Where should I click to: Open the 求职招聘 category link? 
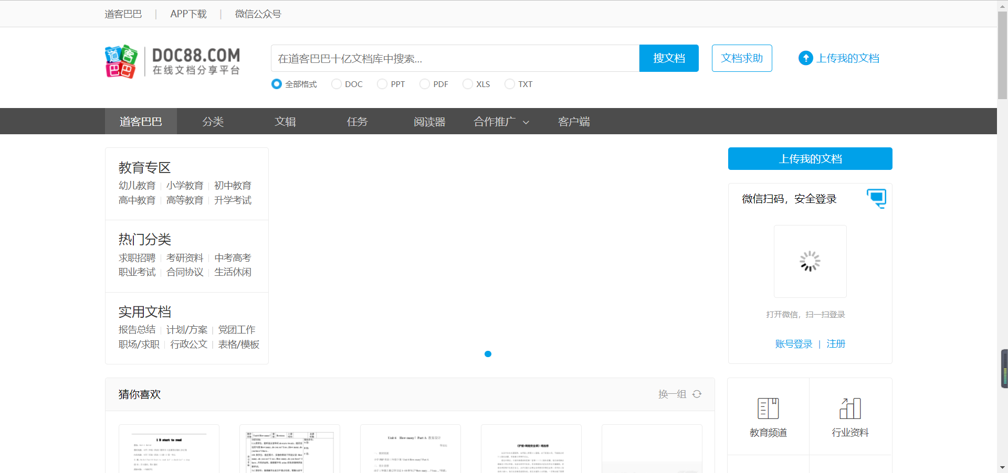click(x=137, y=258)
